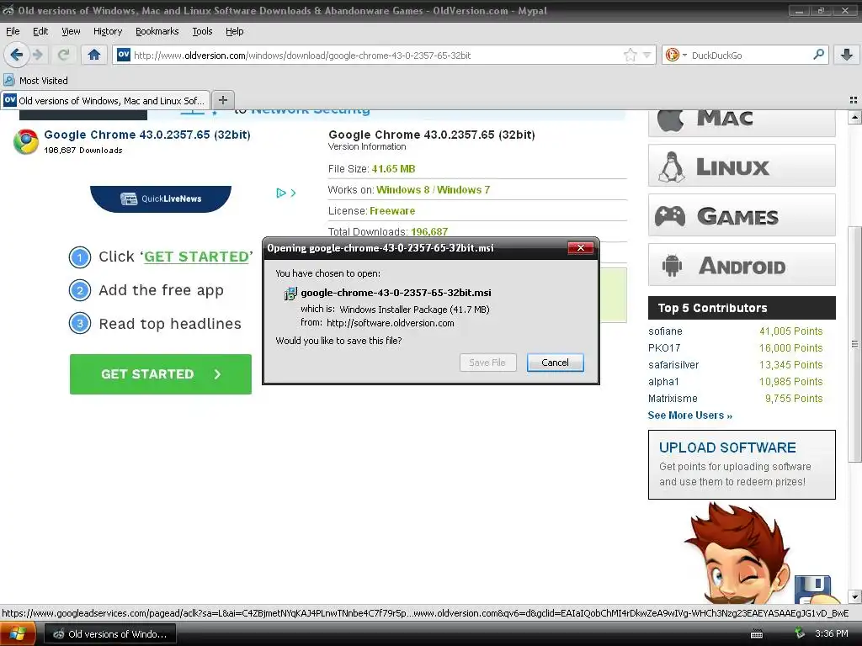862x646 pixels.
Task: Open the File menu
Action: click(13, 31)
